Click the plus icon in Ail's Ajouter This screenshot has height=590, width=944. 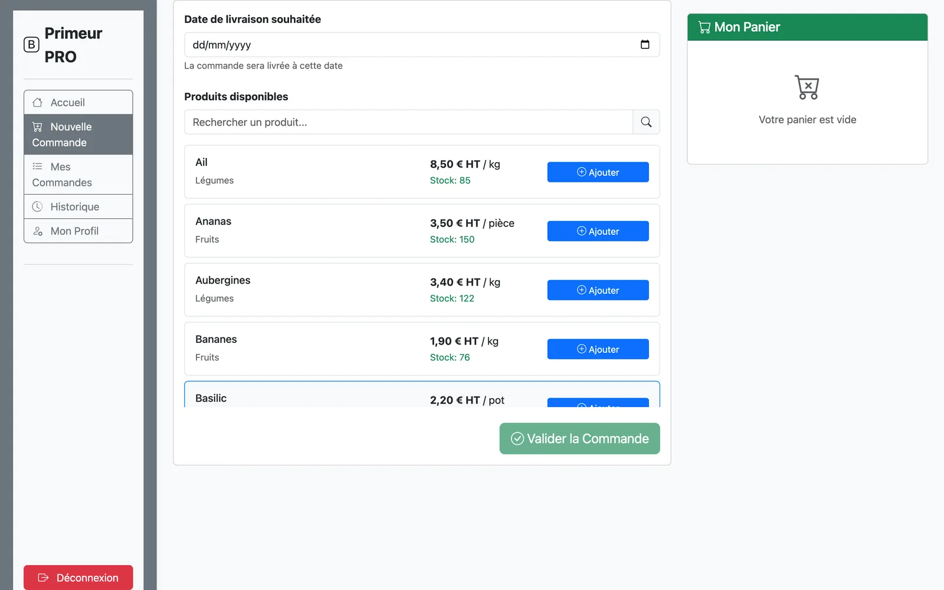coord(581,172)
